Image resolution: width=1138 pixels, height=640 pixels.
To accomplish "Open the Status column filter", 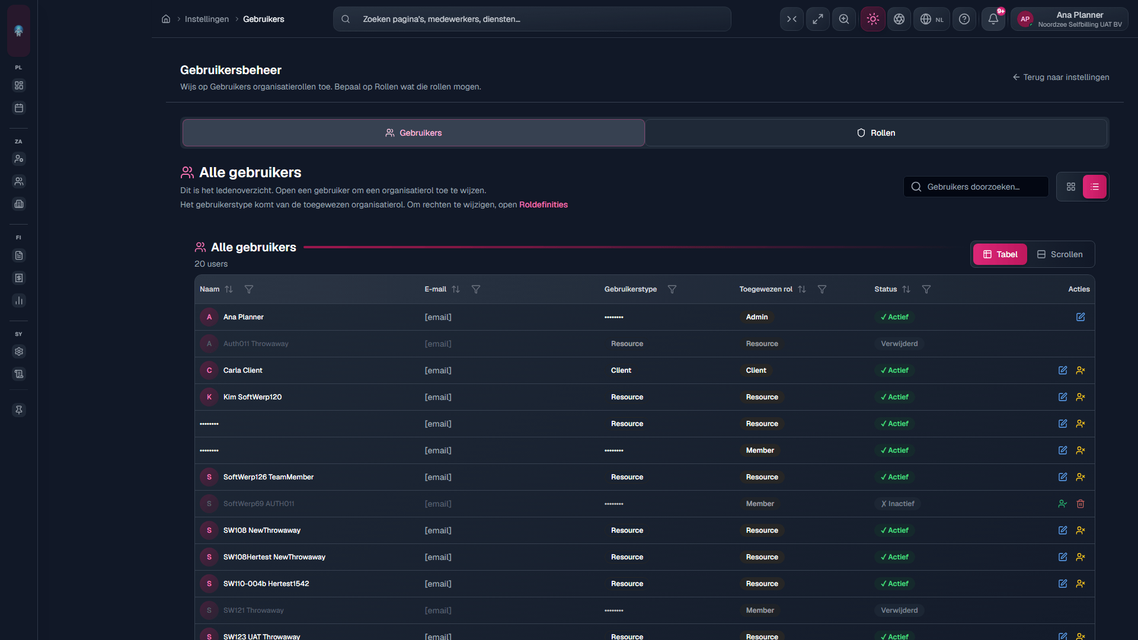I will 926,289.
